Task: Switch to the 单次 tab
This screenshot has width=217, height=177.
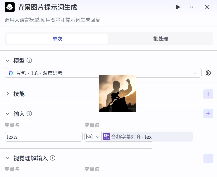Action: click(x=57, y=39)
